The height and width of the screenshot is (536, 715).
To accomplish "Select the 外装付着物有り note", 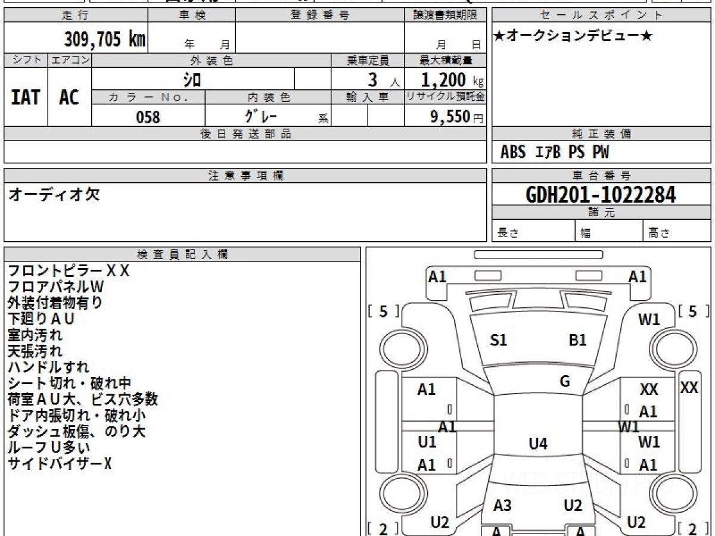I will [55, 303].
